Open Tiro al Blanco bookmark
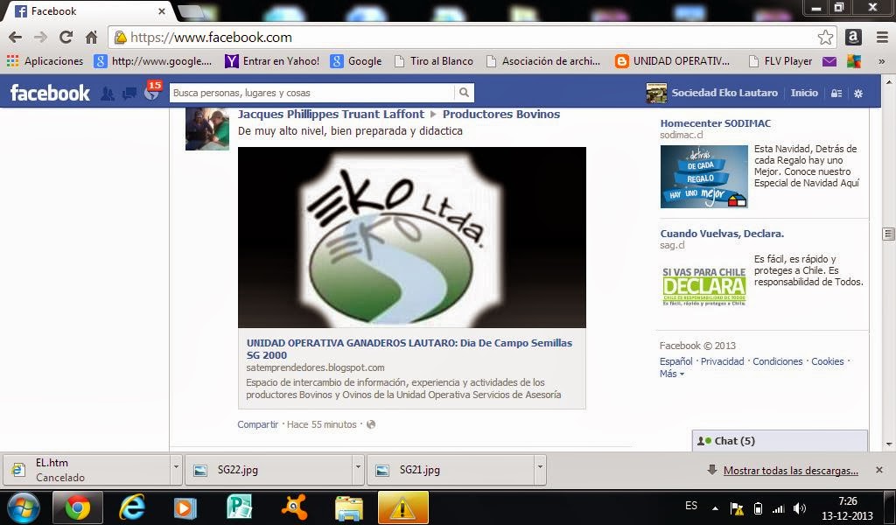896x525 pixels. 434,61
